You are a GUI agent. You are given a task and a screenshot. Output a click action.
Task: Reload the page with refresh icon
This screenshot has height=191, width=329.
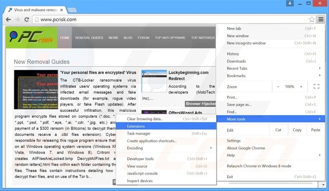26,20
